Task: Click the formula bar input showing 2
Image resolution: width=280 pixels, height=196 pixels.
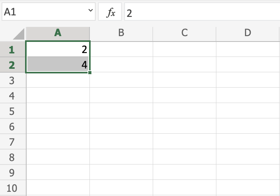Action: [201, 13]
